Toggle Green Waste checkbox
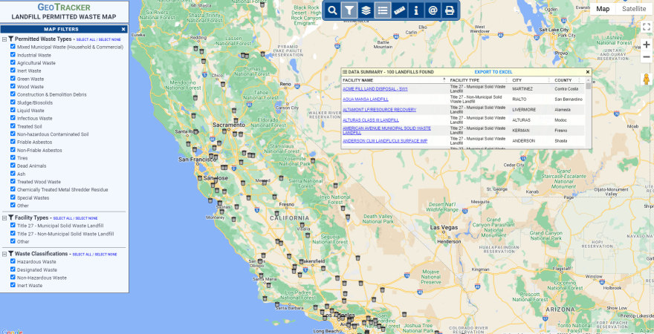 point(13,78)
